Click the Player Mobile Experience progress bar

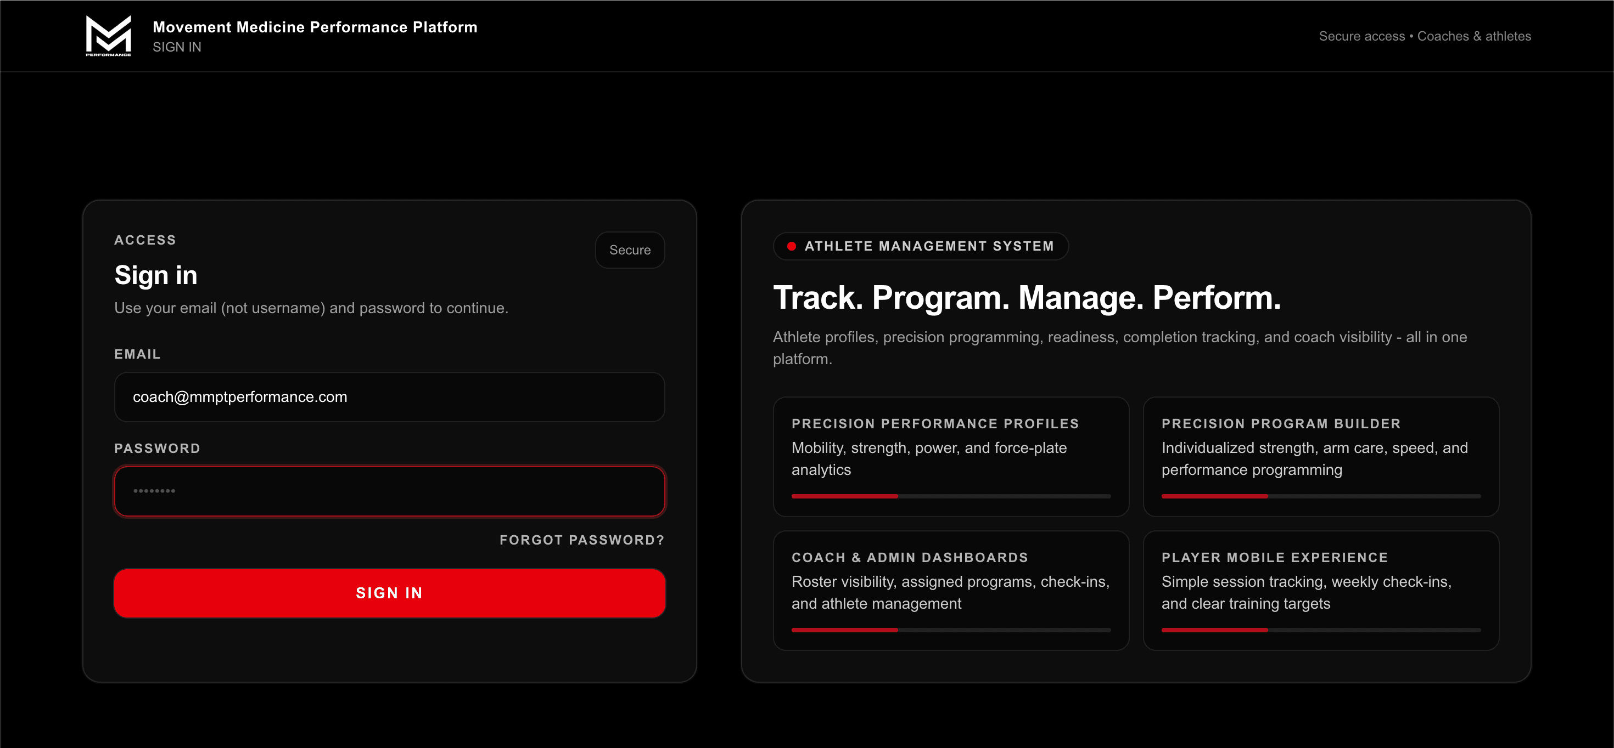point(1321,630)
